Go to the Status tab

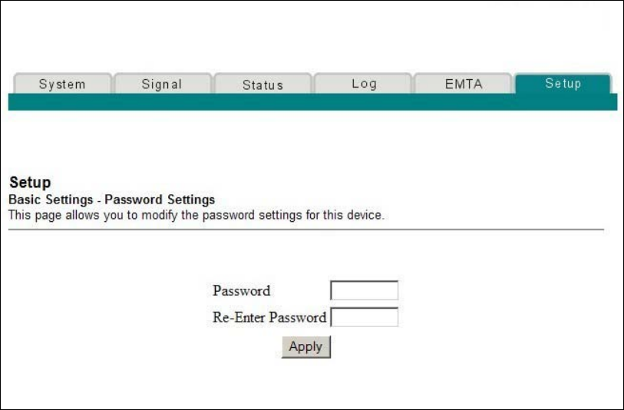(262, 85)
